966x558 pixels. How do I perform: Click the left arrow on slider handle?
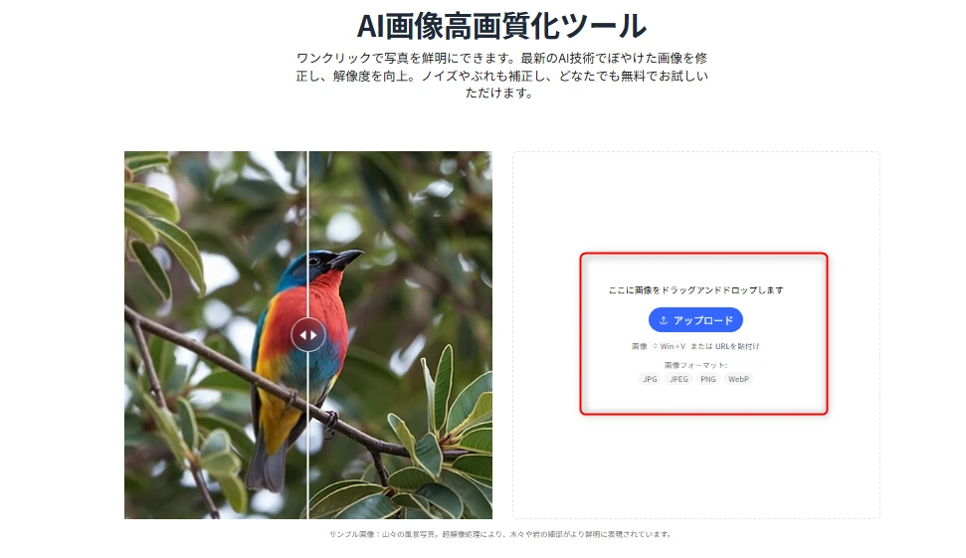[x=303, y=335]
